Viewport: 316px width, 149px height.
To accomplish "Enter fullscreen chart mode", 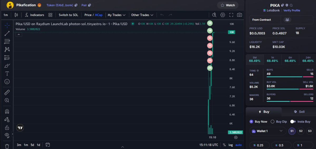I will click(x=231, y=15).
